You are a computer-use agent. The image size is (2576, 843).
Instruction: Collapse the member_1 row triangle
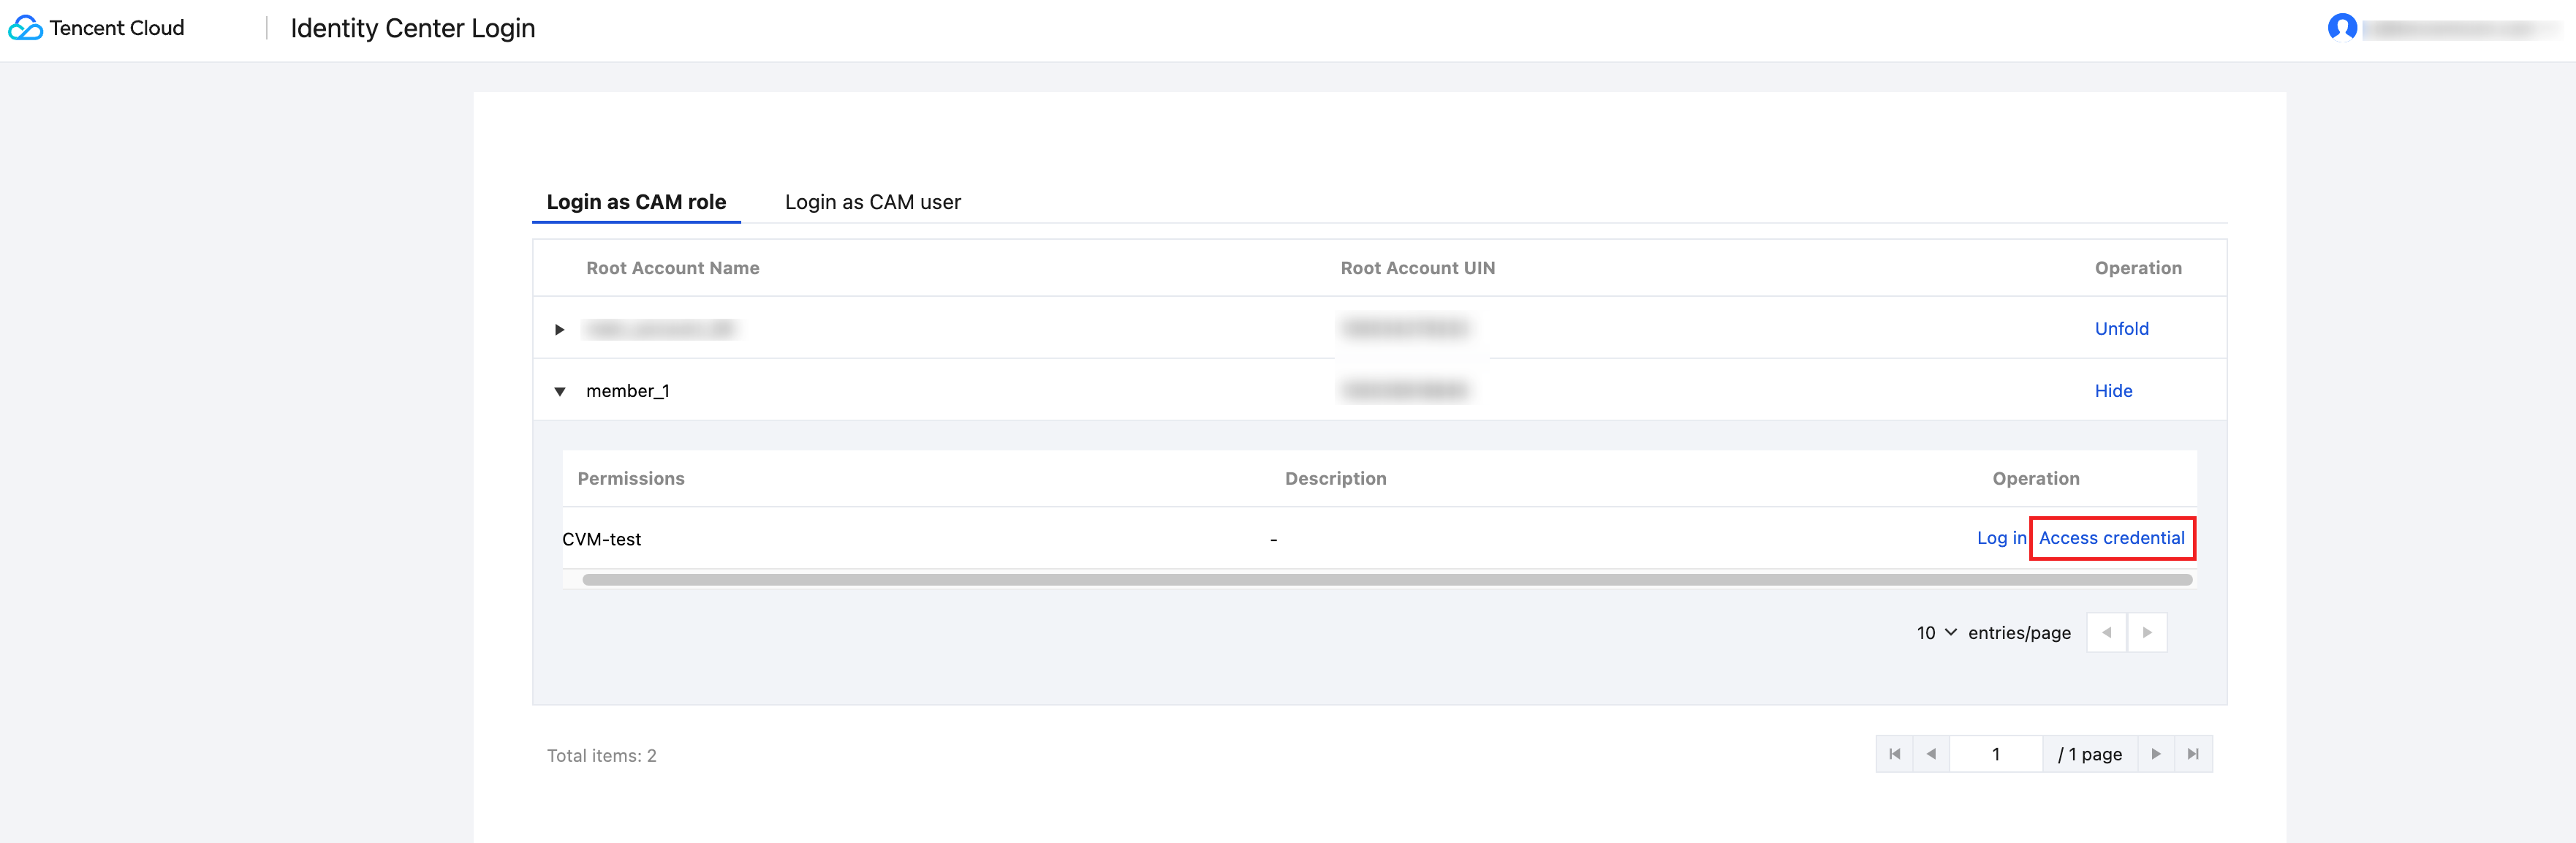(x=560, y=391)
